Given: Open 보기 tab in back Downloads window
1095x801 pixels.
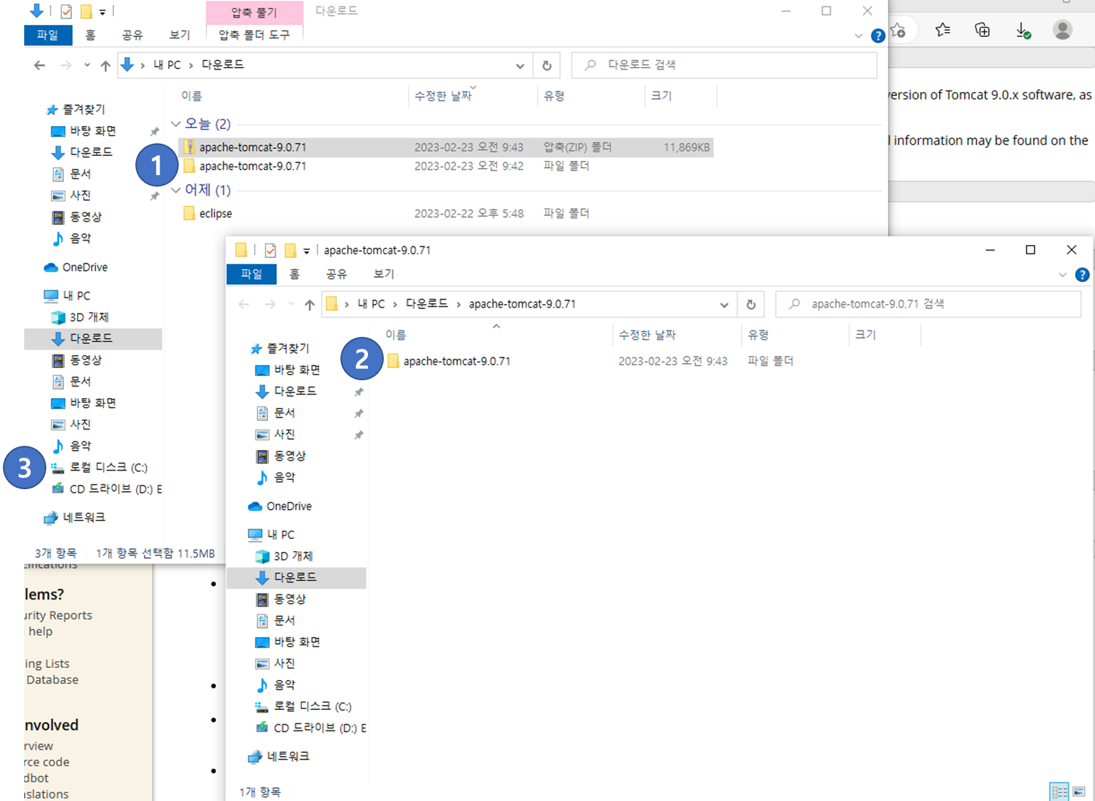Looking at the screenshot, I should click(x=179, y=35).
